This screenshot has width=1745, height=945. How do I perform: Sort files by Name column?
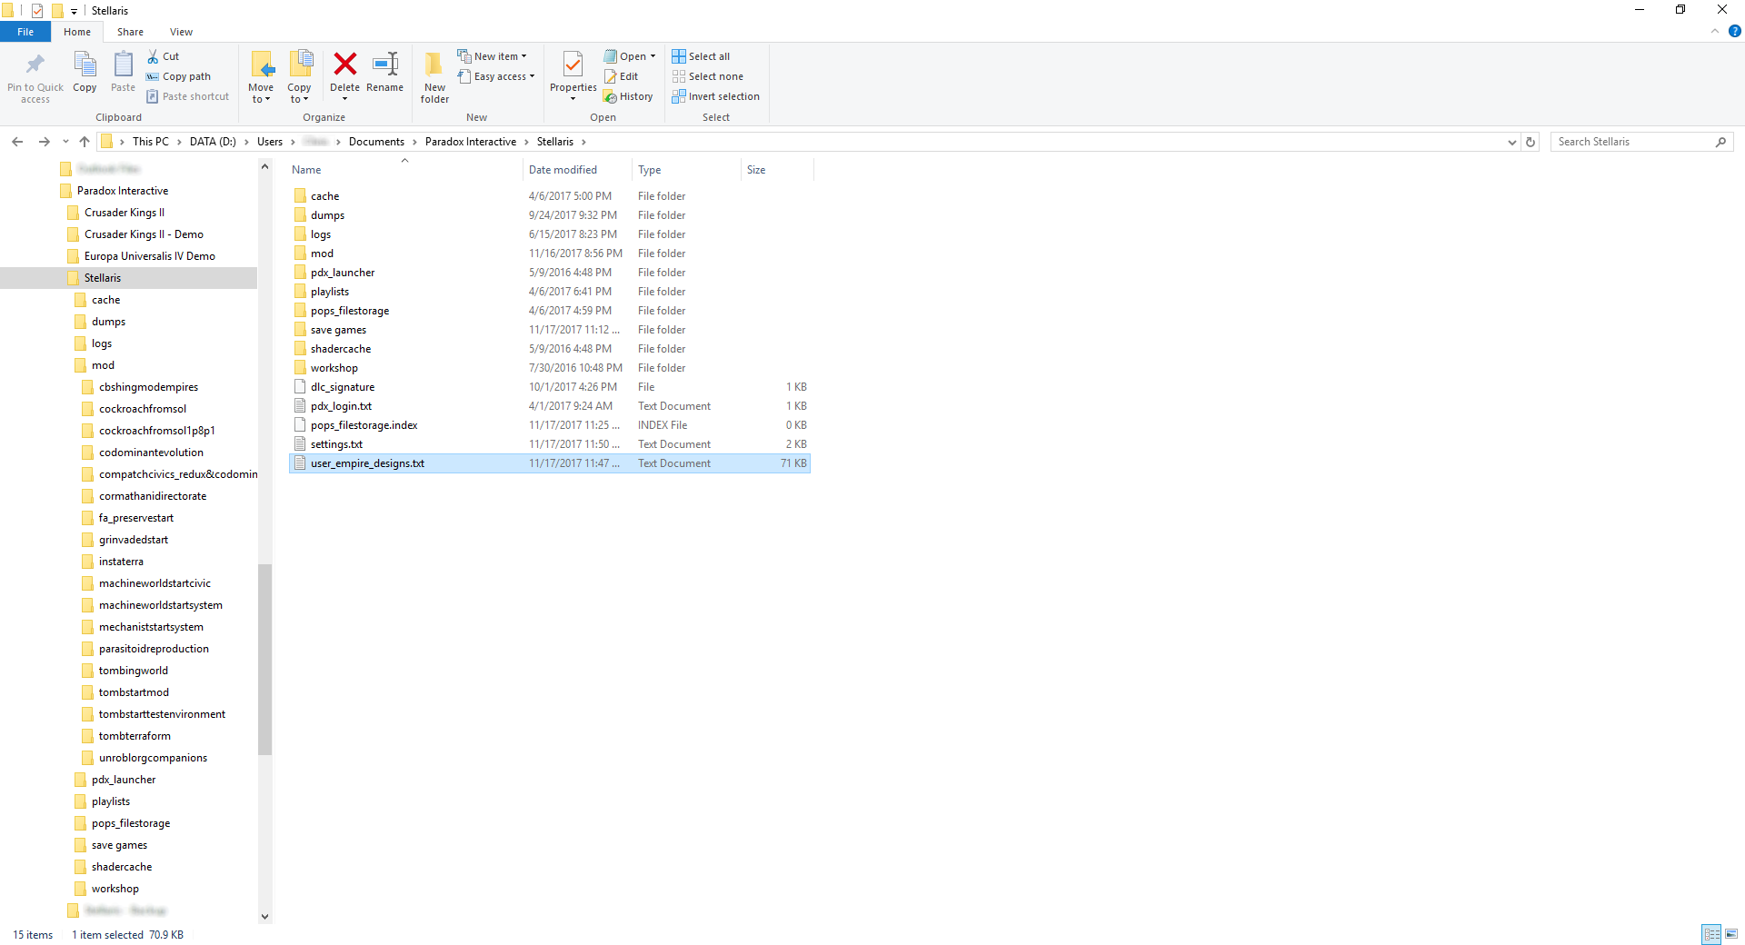tap(404, 170)
